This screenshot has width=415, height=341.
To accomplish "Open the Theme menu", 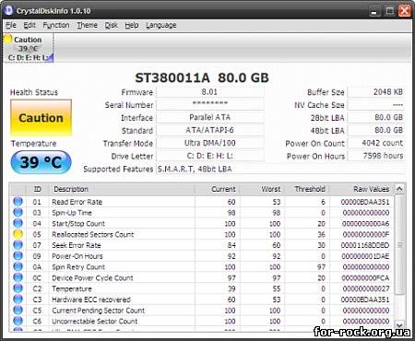I will coord(88,25).
